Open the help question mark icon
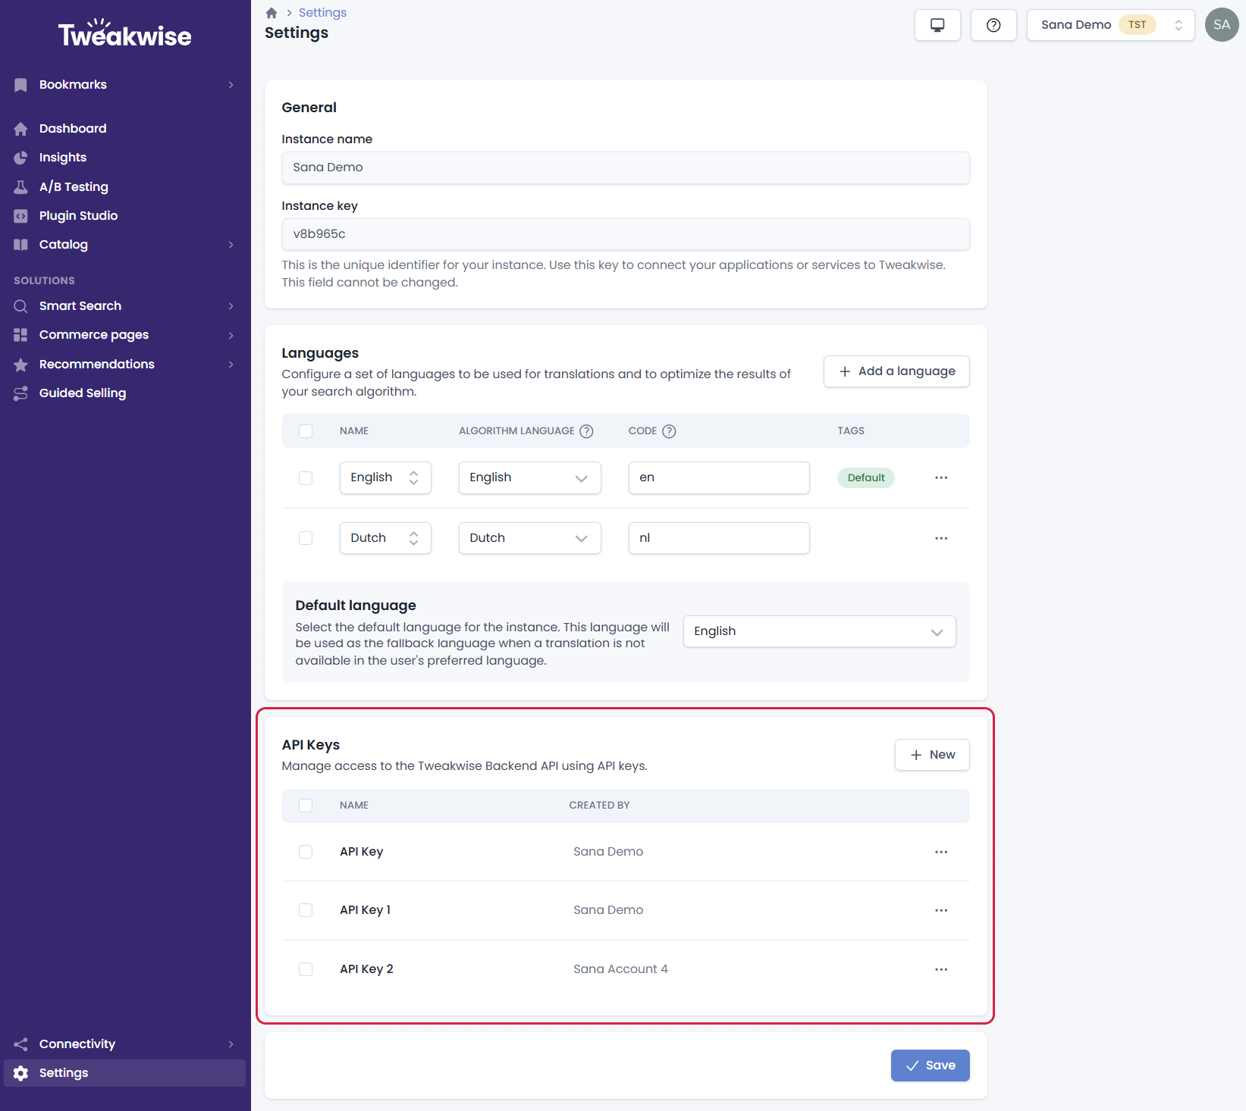 tap(993, 25)
